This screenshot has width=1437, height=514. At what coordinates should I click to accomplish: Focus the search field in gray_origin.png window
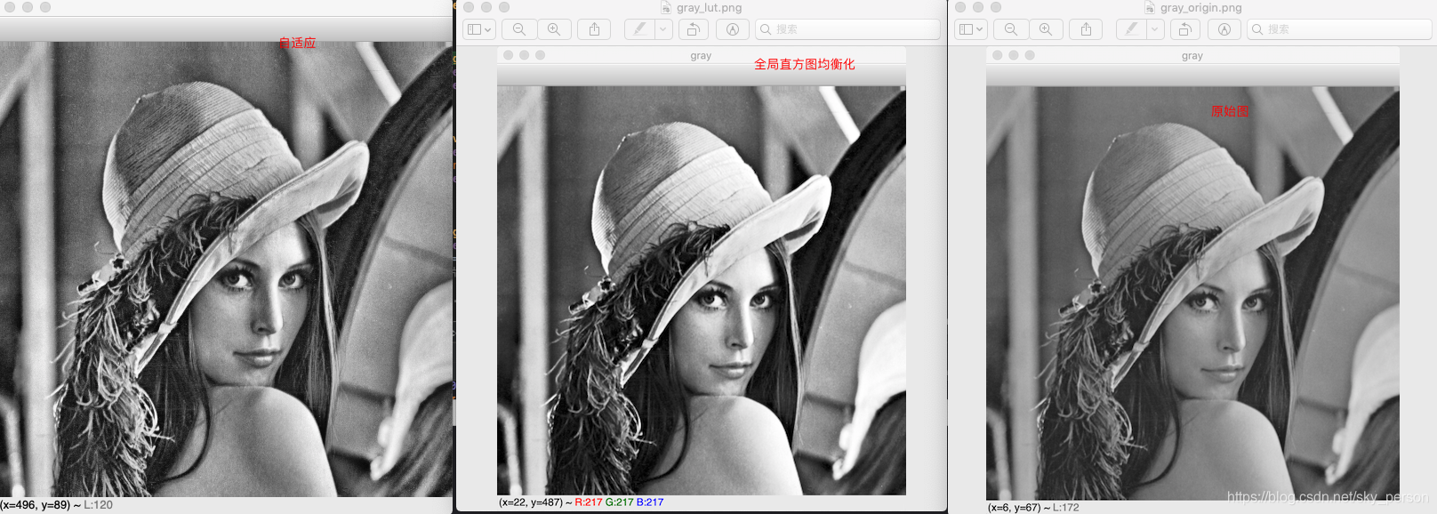[x=1339, y=29]
